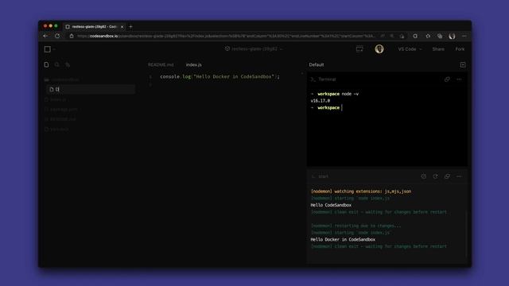This screenshot has height=286, width=509.
Task: Click 'Hello Docker in CodeSandbox' output line
Action: click(343, 239)
